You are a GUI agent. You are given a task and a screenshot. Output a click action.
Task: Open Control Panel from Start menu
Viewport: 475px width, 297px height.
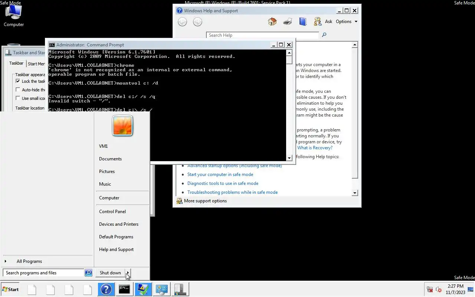pos(112,212)
